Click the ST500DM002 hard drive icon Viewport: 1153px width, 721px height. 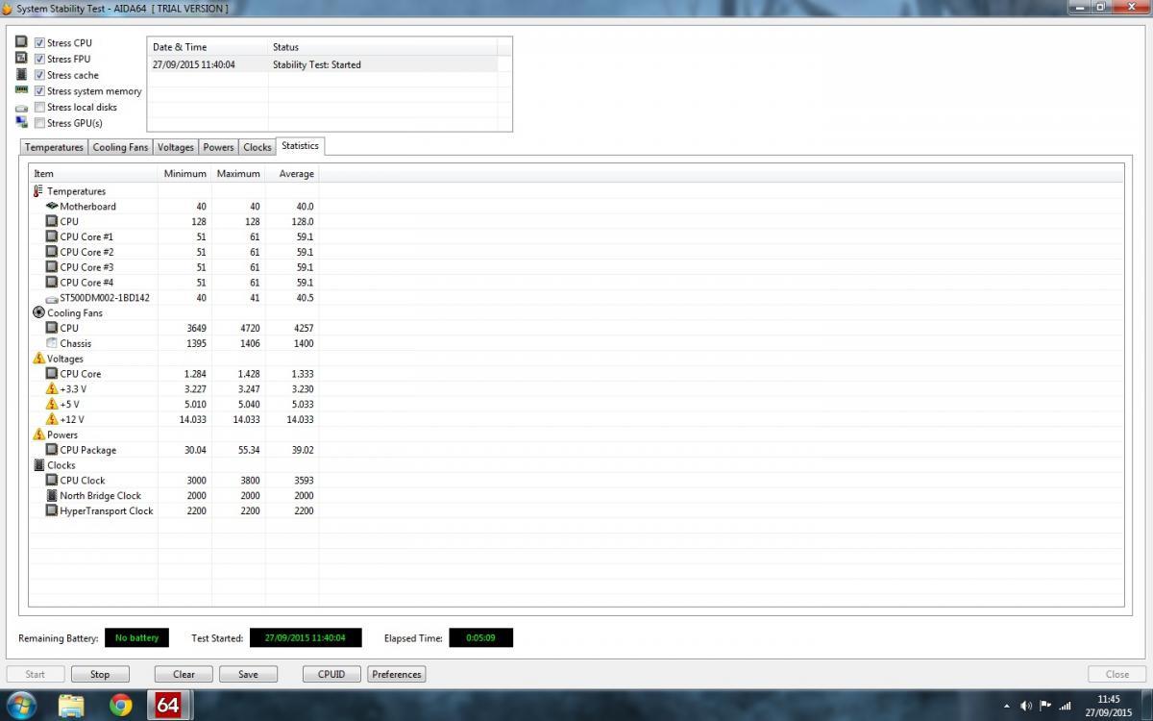[x=52, y=298]
